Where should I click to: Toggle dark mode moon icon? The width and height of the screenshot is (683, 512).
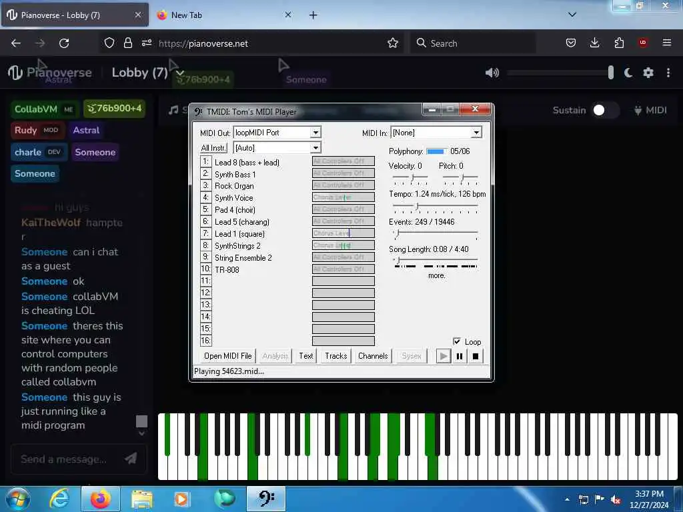point(628,73)
